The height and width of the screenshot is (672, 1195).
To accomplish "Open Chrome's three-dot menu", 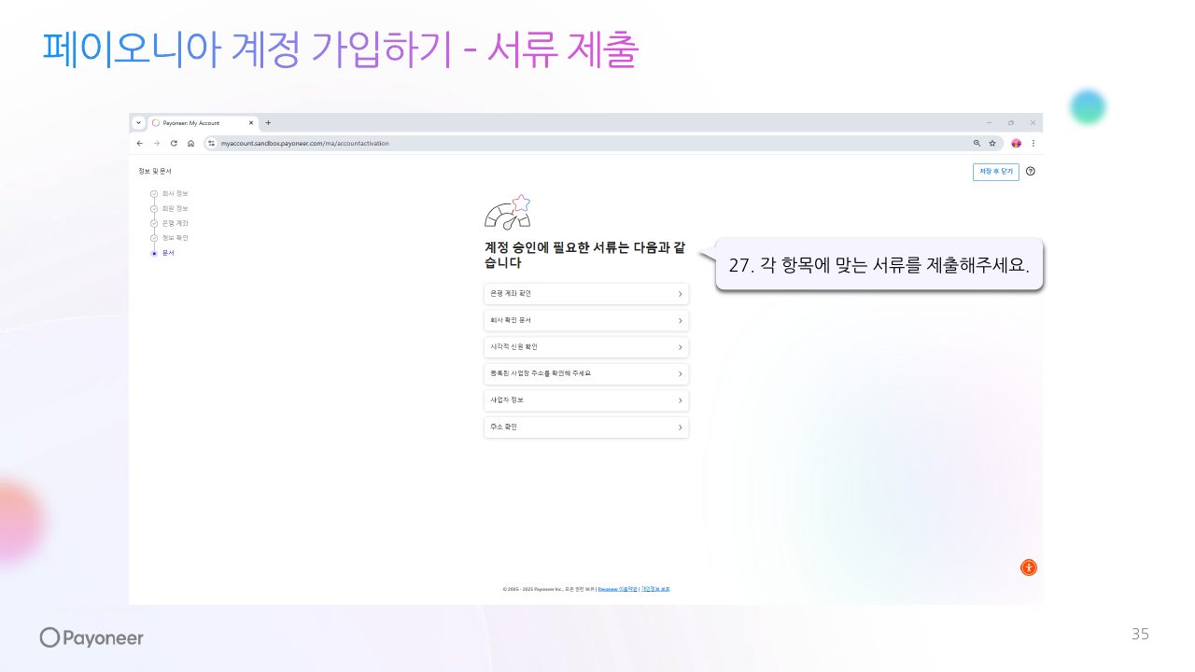I will coord(1033,144).
